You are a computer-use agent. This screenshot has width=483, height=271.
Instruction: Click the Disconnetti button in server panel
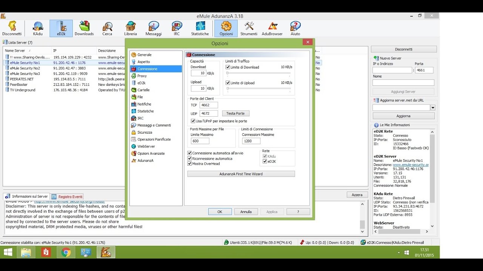pos(404,49)
